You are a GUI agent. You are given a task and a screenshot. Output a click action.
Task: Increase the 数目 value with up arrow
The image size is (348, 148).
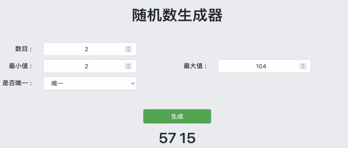(x=128, y=48)
